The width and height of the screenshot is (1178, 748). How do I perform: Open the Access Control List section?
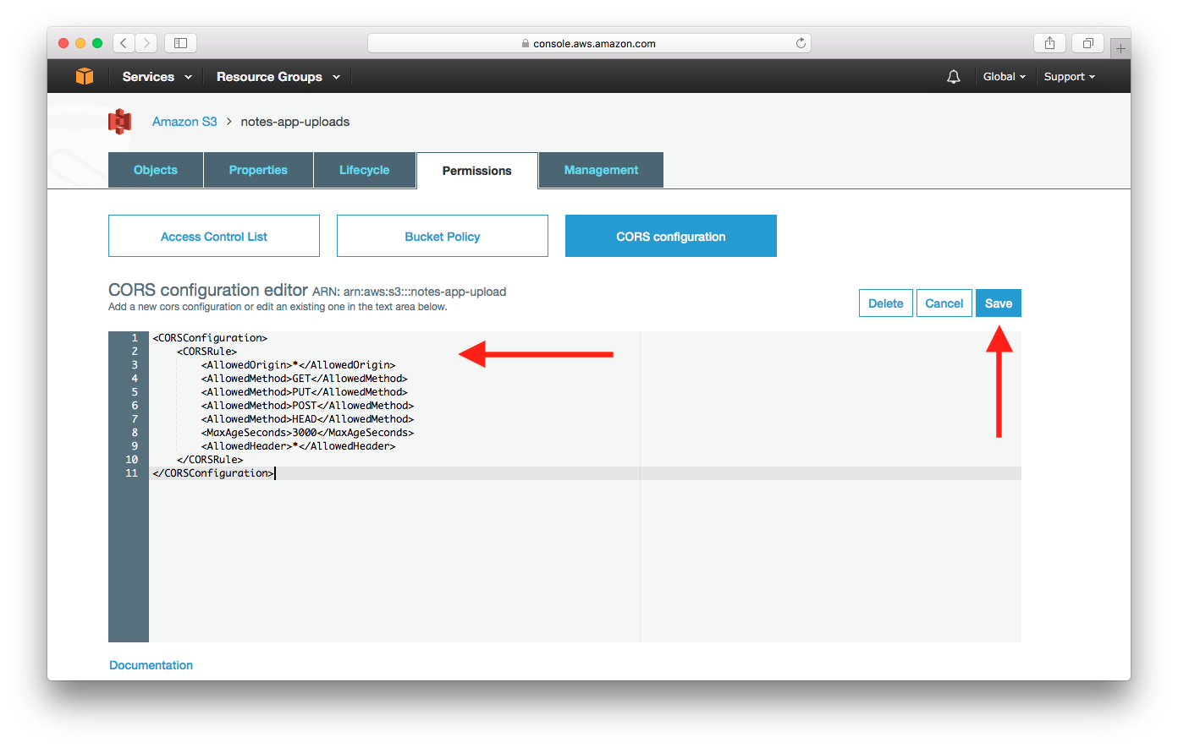click(x=214, y=236)
